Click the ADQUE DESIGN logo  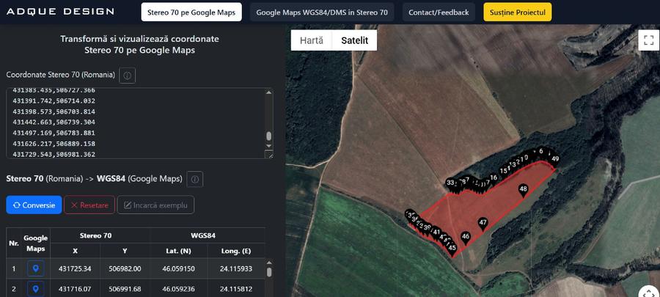coord(60,11)
